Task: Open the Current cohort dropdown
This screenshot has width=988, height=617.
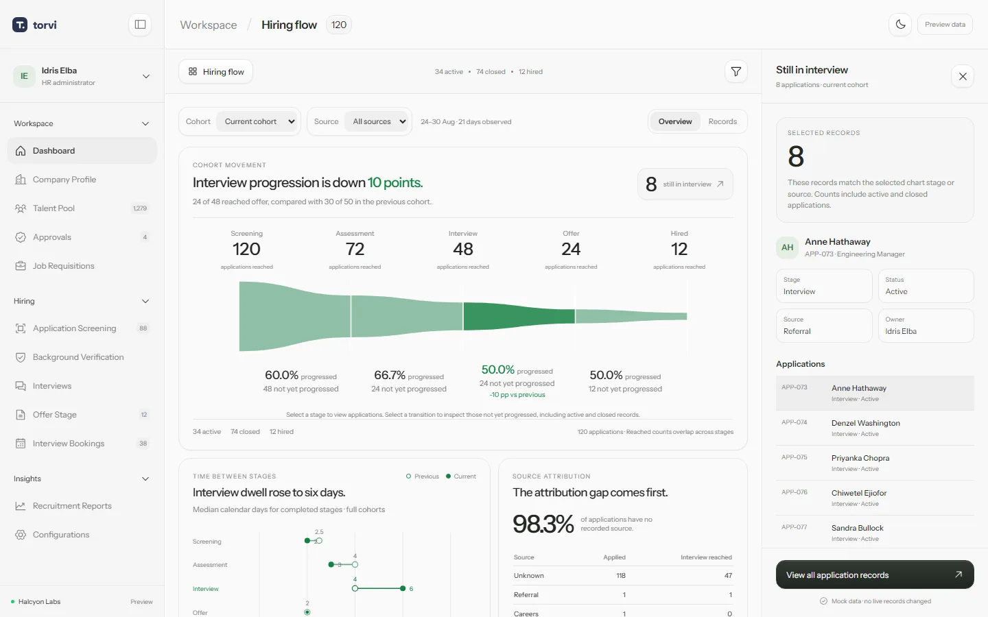Action: click(257, 121)
